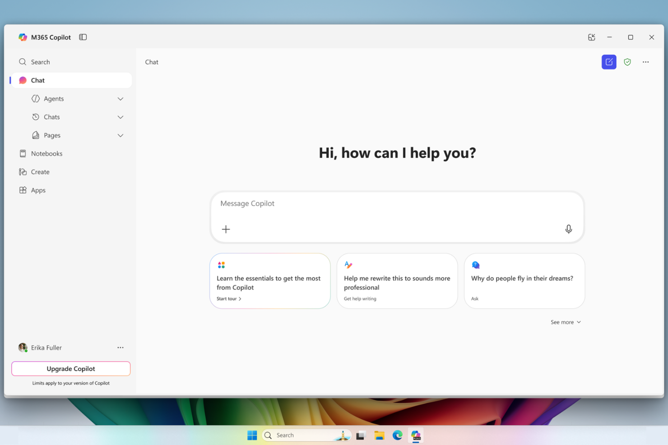Click the M365 Copilot logo
The height and width of the screenshot is (445, 668).
click(23, 37)
